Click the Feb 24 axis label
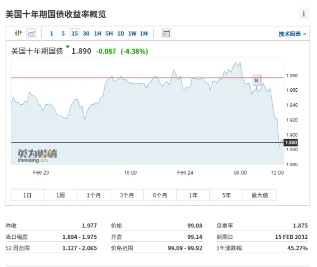This screenshot has height=267, width=317. click(x=185, y=172)
